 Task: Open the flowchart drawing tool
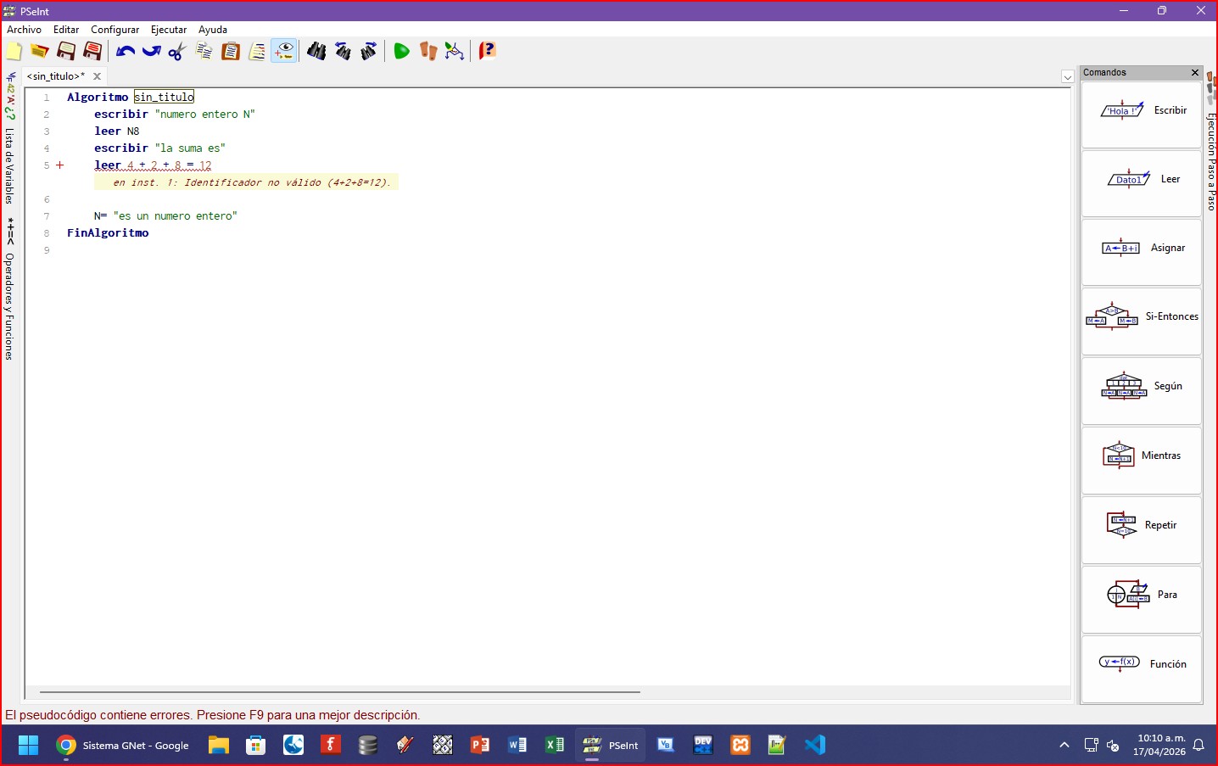click(x=455, y=52)
